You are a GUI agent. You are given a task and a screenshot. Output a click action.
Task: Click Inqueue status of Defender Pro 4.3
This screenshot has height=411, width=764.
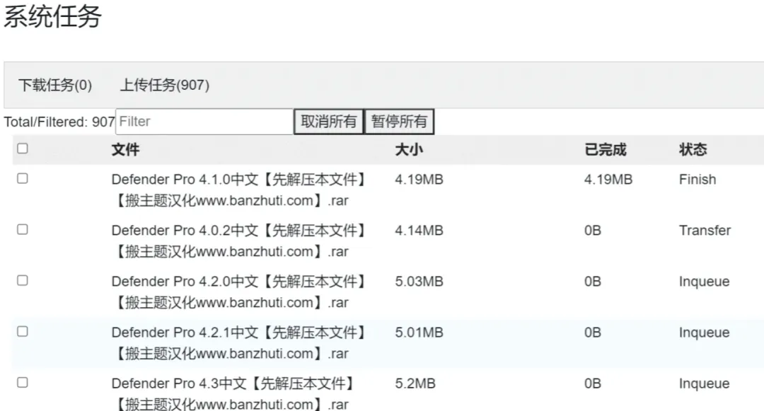point(705,383)
